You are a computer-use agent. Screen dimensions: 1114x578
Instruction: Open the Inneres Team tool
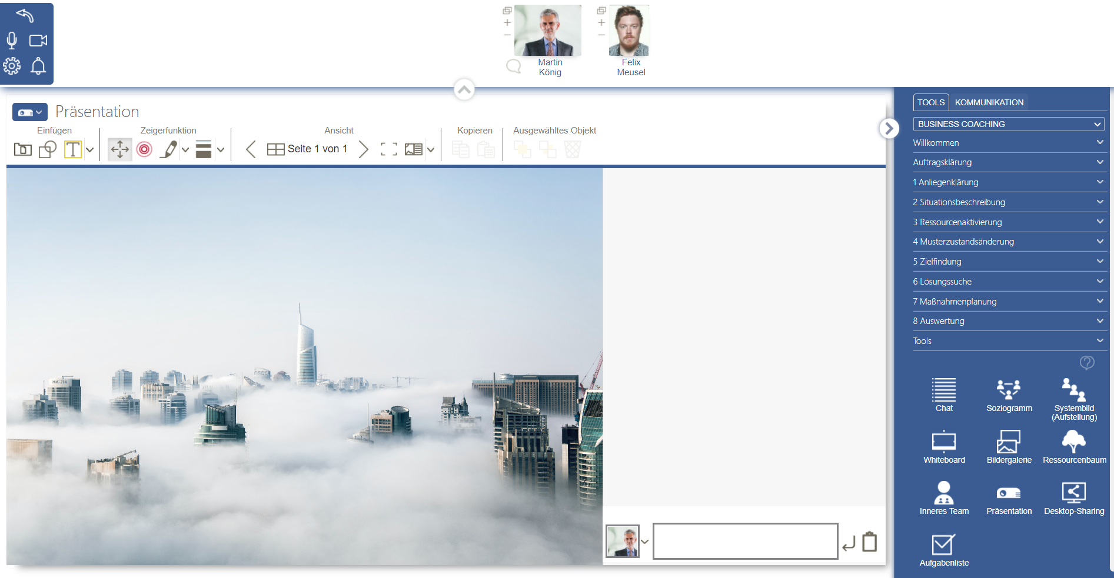[944, 498]
